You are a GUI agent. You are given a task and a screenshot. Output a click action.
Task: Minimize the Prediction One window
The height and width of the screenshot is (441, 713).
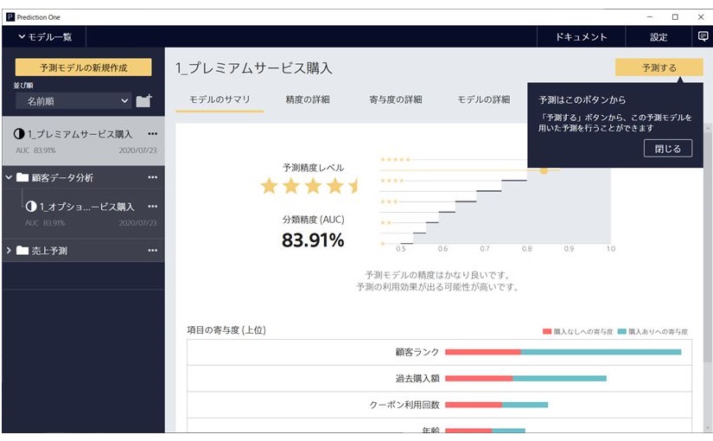(x=650, y=16)
